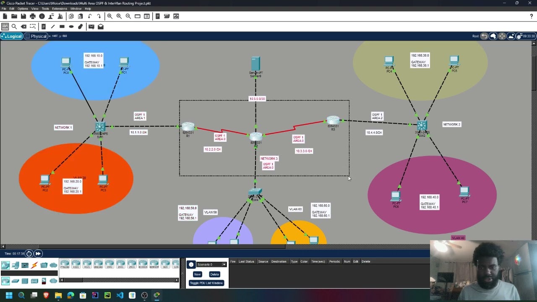Image resolution: width=537 pixels, height=302 pixels.
Task: Open the Tools menu
Action: (45, 9)
